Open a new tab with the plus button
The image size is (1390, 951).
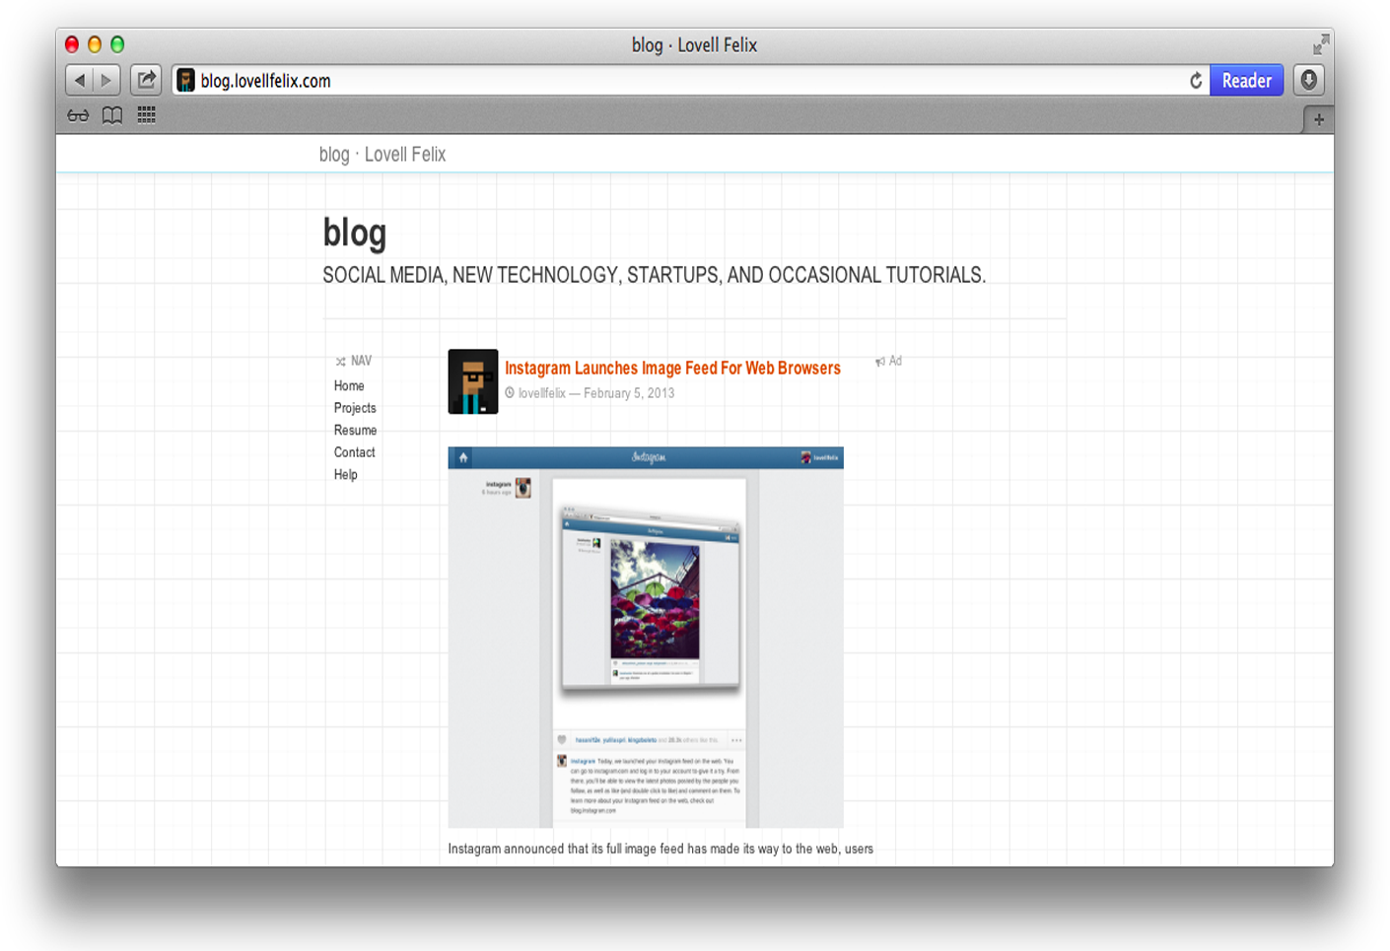(x=1319, y=118)
